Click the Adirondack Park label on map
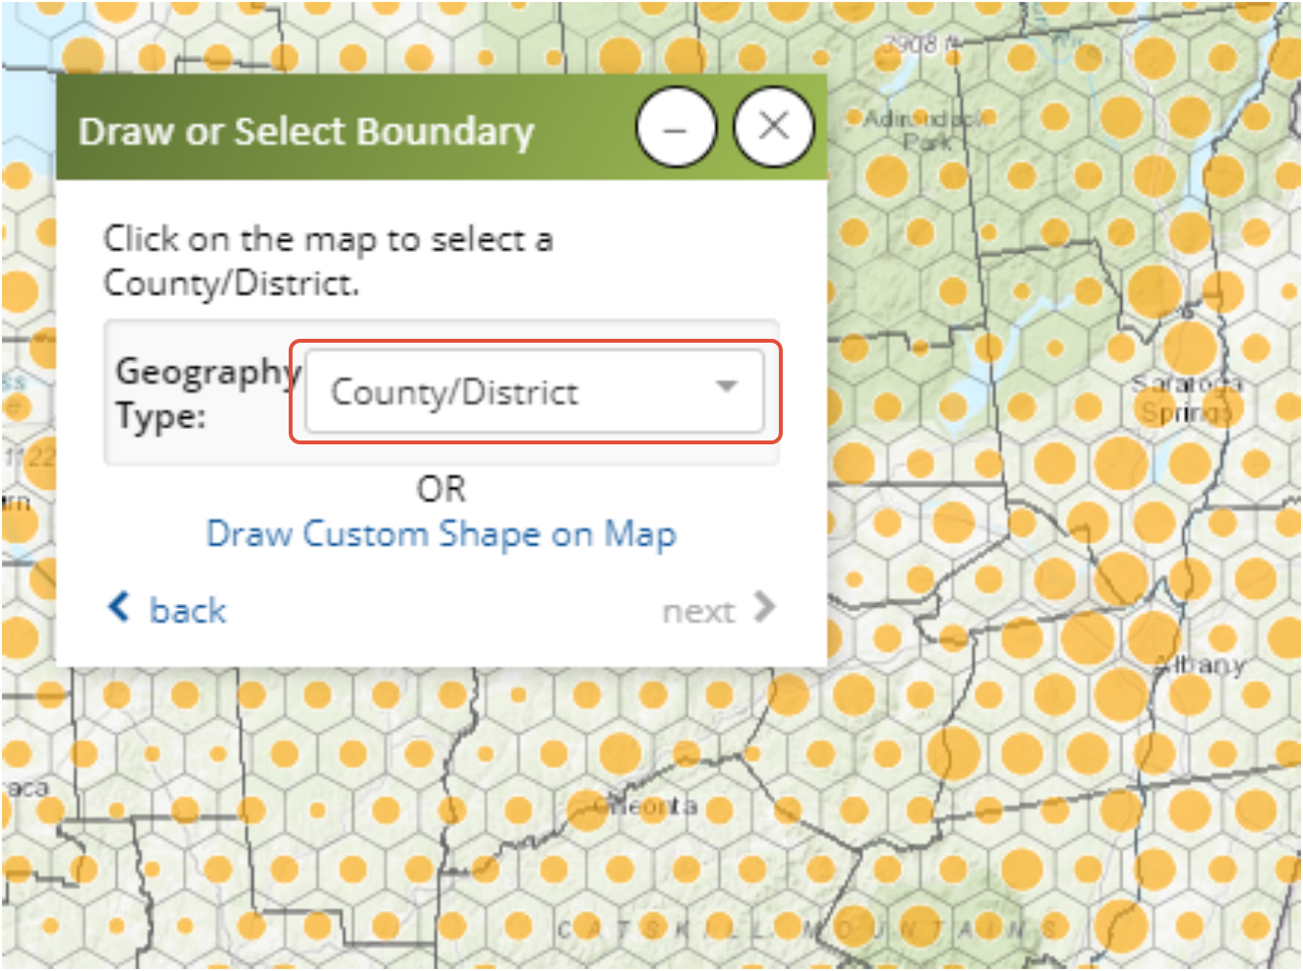This screenshot has height=971, width=1303. (924, 130)
